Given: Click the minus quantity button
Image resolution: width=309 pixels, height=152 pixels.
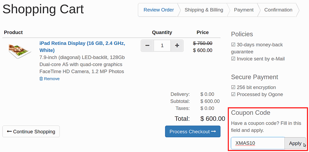Looking at the screenshot, I should point(147,45).
